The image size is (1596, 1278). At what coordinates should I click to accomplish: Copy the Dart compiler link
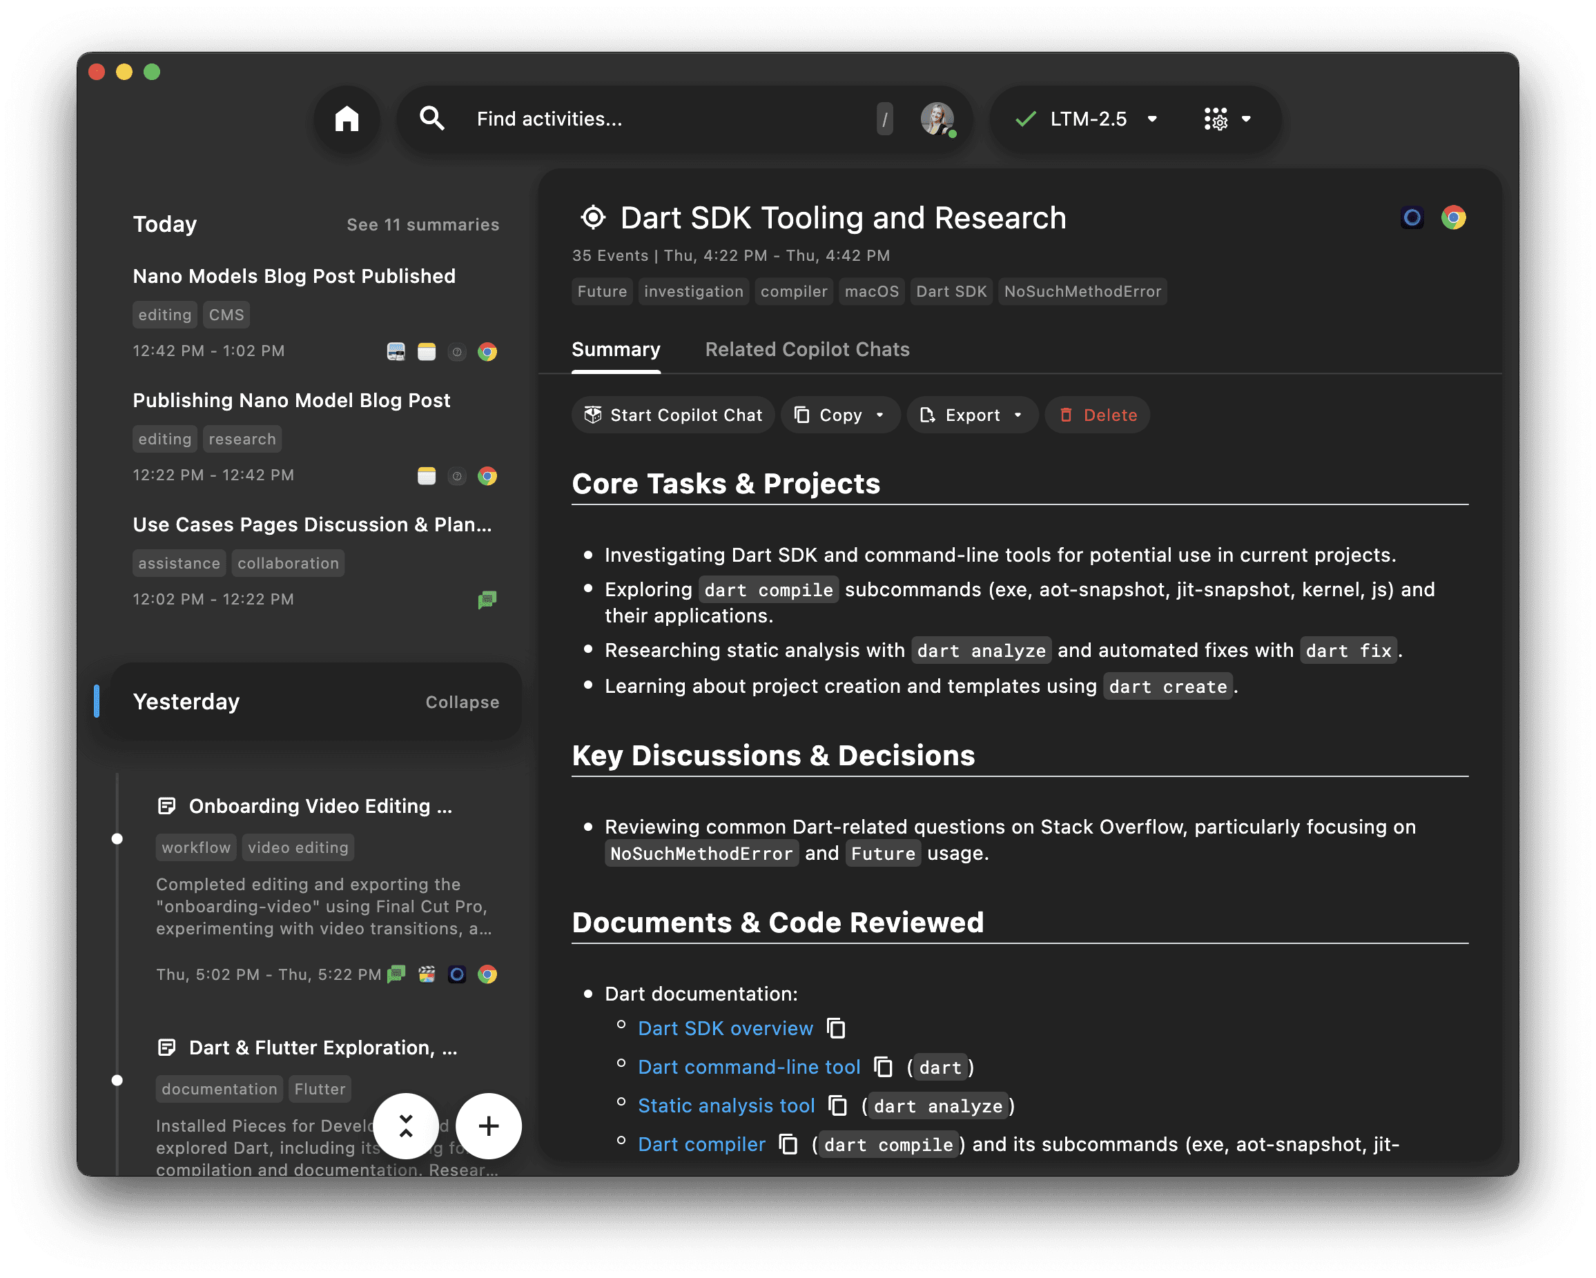pos(788,1143)
